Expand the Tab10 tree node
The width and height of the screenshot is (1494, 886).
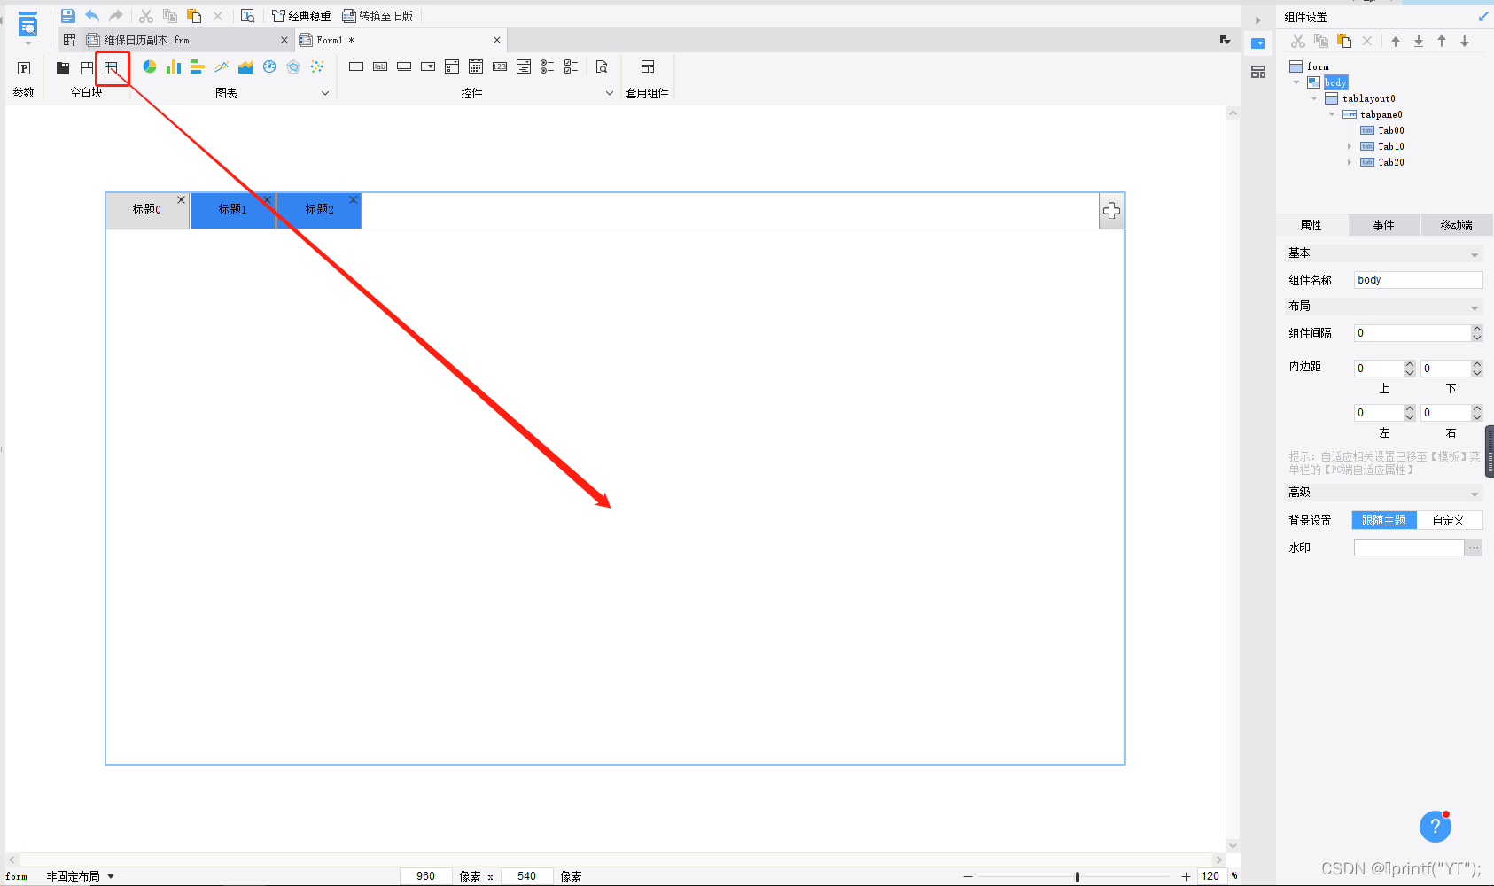click(1350, 146)
